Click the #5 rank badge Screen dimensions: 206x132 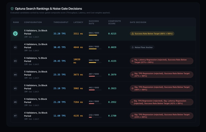pos(15,88)
